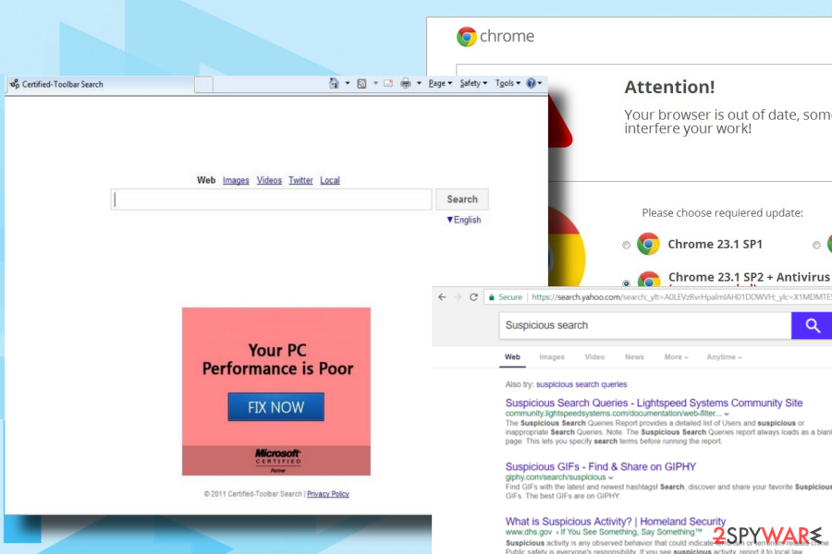Open the Tools menu
The height and width of the screenshot is (554, 832).
click(x=508, y=83)
